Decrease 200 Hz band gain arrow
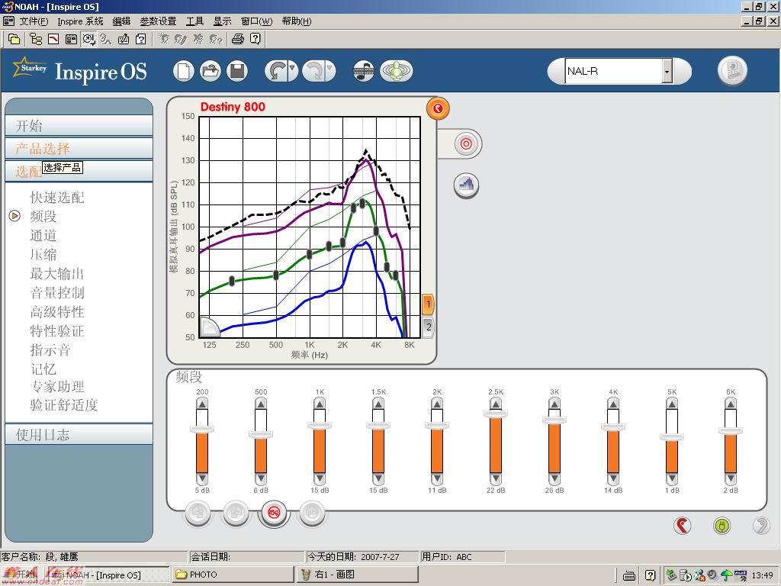 pos(202,479)
